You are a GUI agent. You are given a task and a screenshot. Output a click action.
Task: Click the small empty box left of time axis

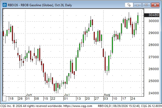[4, 99]
